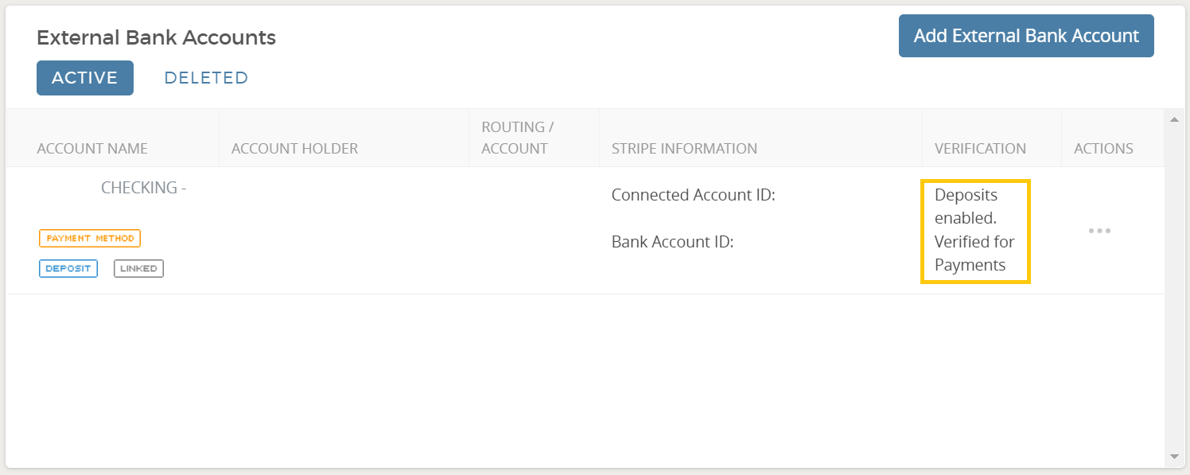Screen dimensions: 1190x475
Task: Click the scrollbar up arrow
Action: pos(1174,119)
